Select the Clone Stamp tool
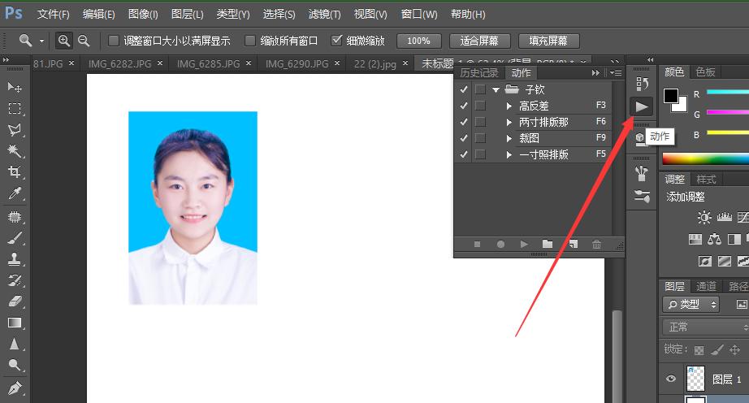 15,259
